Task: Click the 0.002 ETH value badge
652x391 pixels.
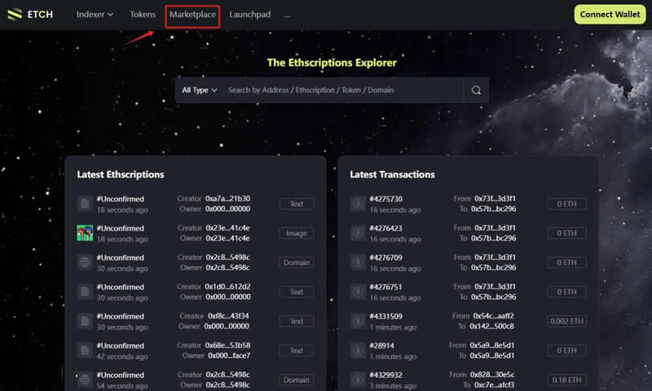Action: [566, 321]
